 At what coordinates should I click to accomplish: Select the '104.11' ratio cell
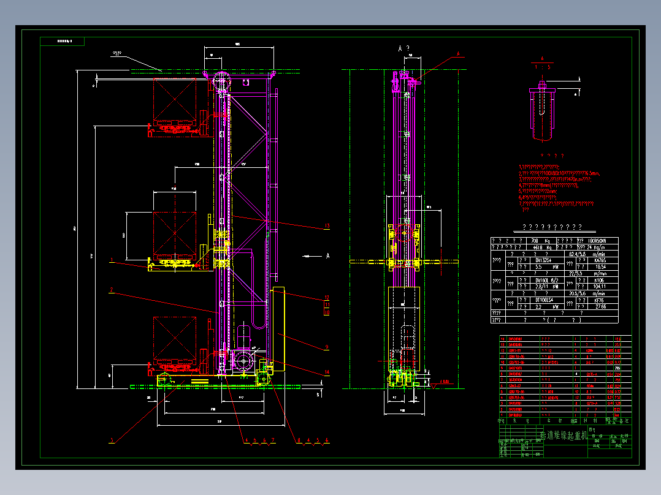coord(602,287)
